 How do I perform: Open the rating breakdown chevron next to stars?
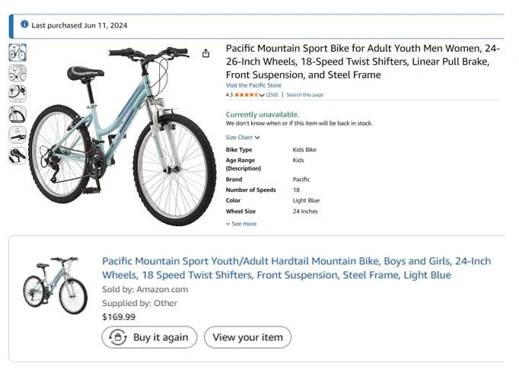(x=262, y=95)
